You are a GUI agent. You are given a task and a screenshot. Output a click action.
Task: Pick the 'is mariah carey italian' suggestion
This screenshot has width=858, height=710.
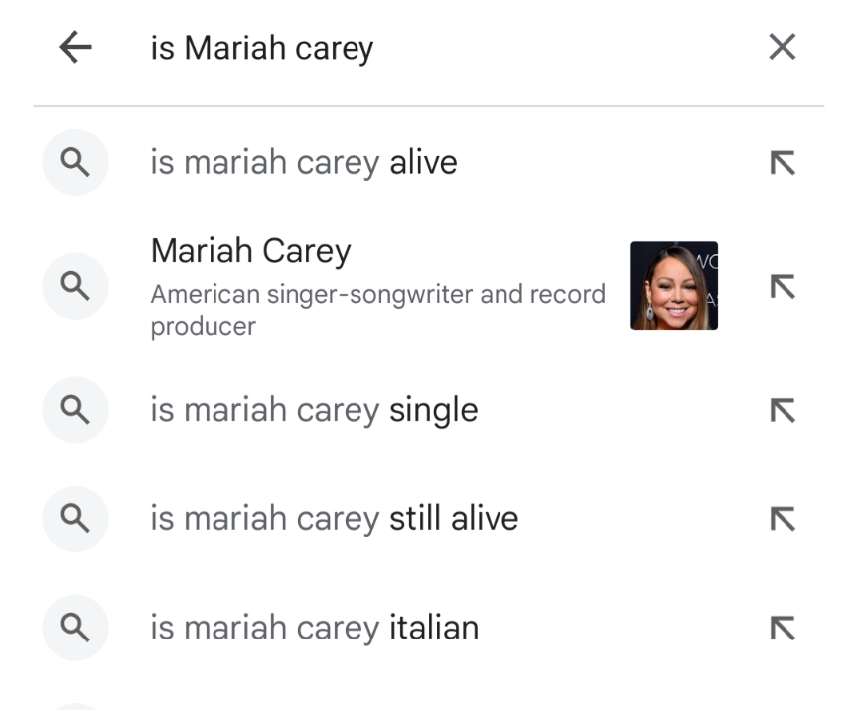(x=314, y=628)
